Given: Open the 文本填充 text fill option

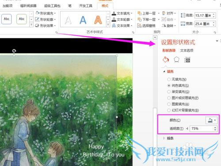Looking at the screenshot, I should coord(122,13).
